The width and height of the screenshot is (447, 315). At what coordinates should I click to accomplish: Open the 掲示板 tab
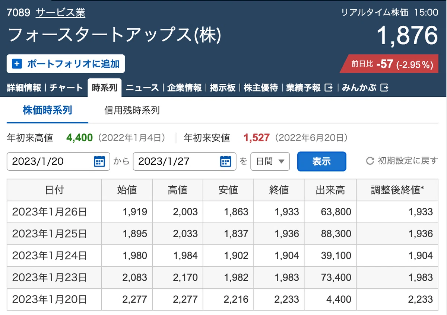(x=223, y=88)
